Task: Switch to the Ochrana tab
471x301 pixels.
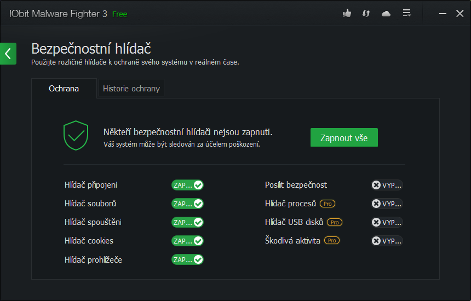Action: (64, 89)
